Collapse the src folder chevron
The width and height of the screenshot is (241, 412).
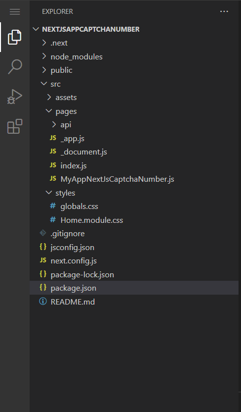click(44, 84)
